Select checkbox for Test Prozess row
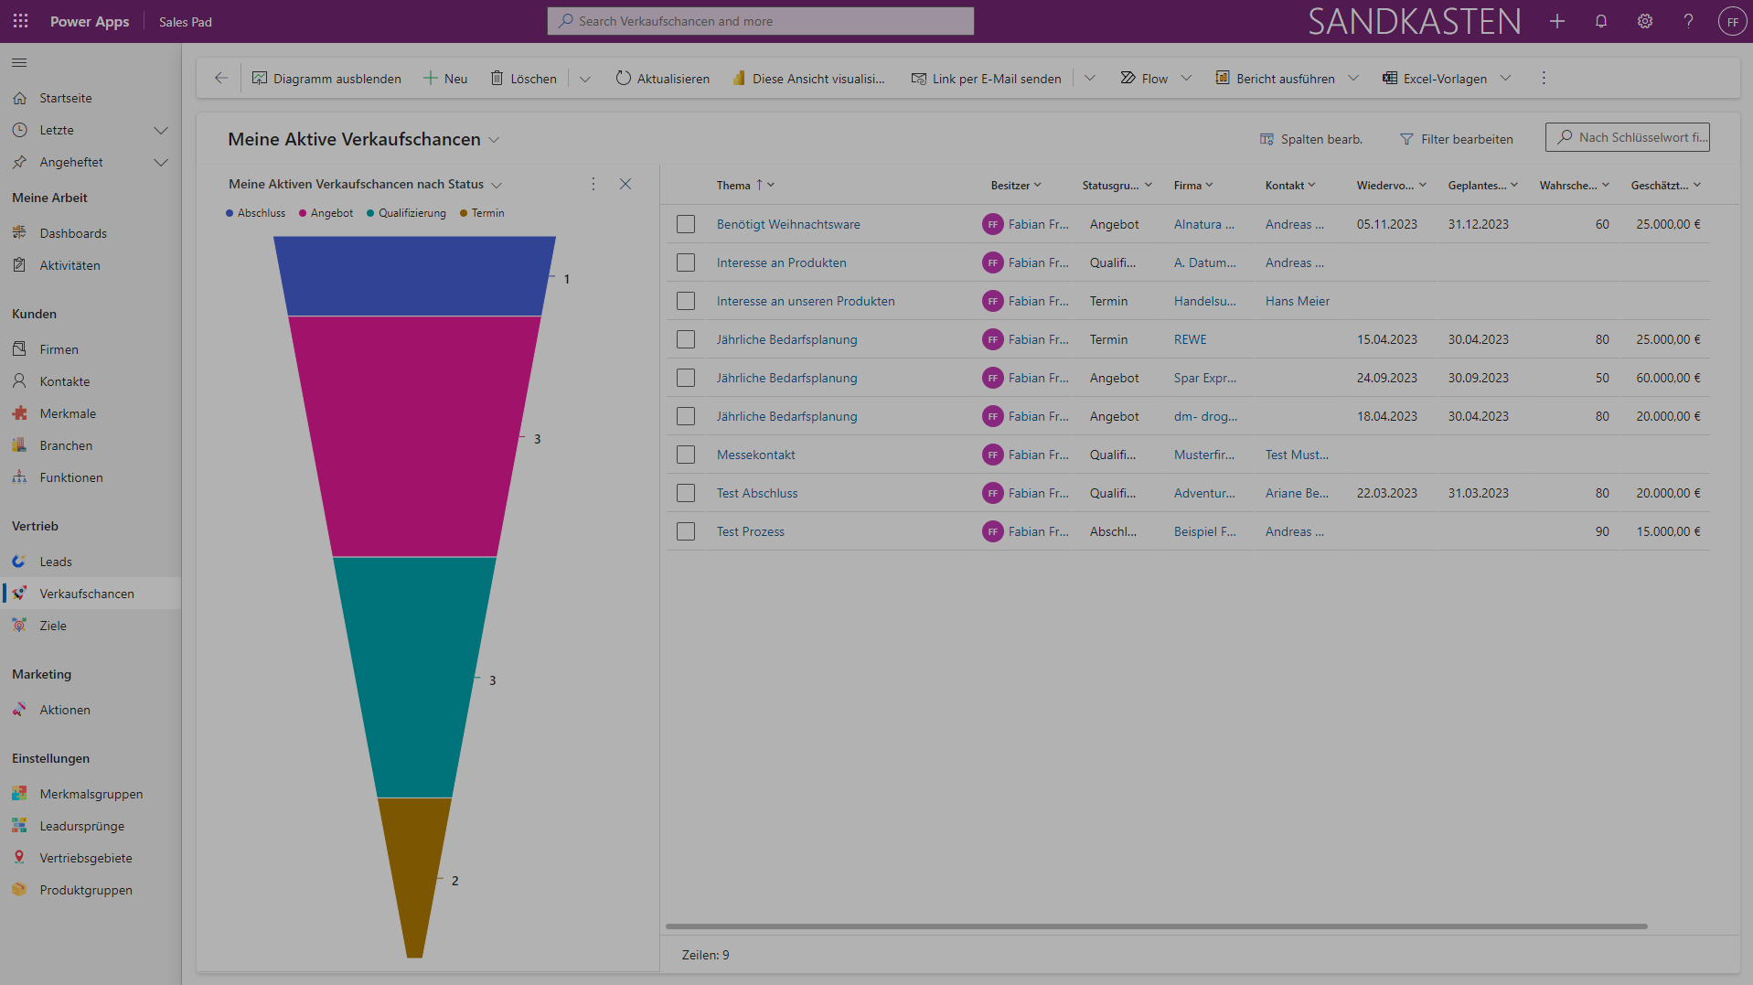The height and width of the screenshot is (985, 1753). (686, 531)
